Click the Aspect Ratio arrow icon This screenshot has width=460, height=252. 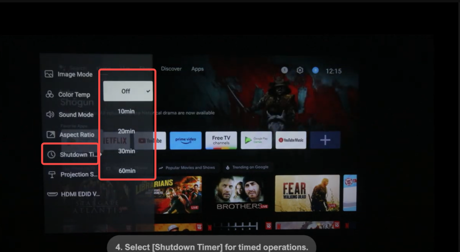51,134
